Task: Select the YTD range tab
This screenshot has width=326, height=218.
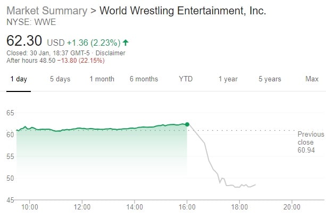Action: click(x=186, y=79)
